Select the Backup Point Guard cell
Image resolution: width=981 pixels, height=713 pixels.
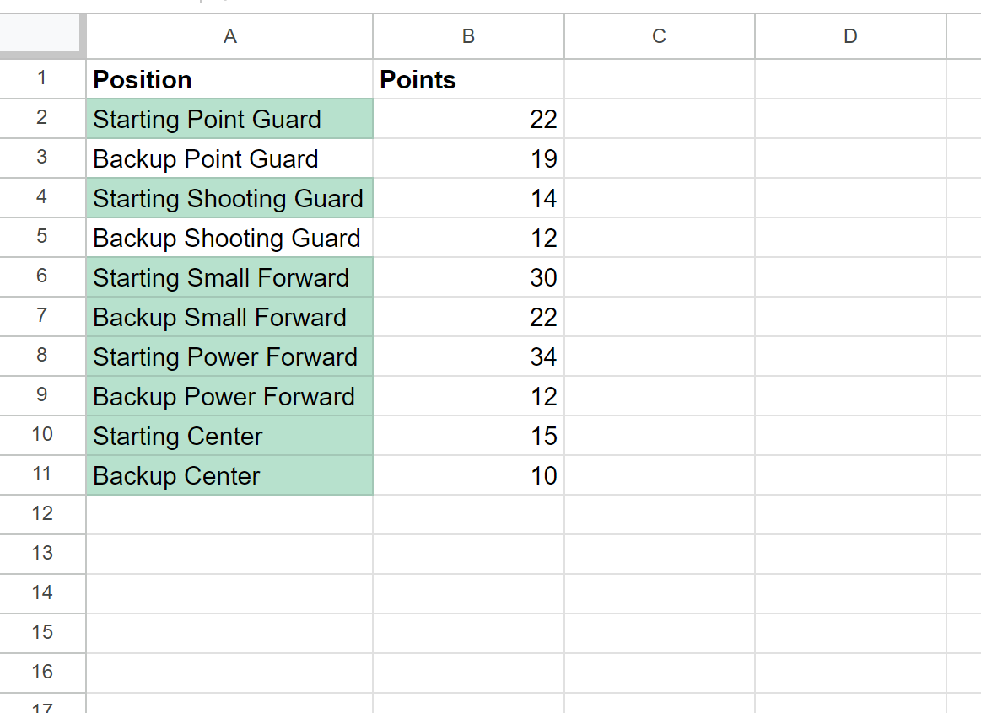(x=229, y=158)
